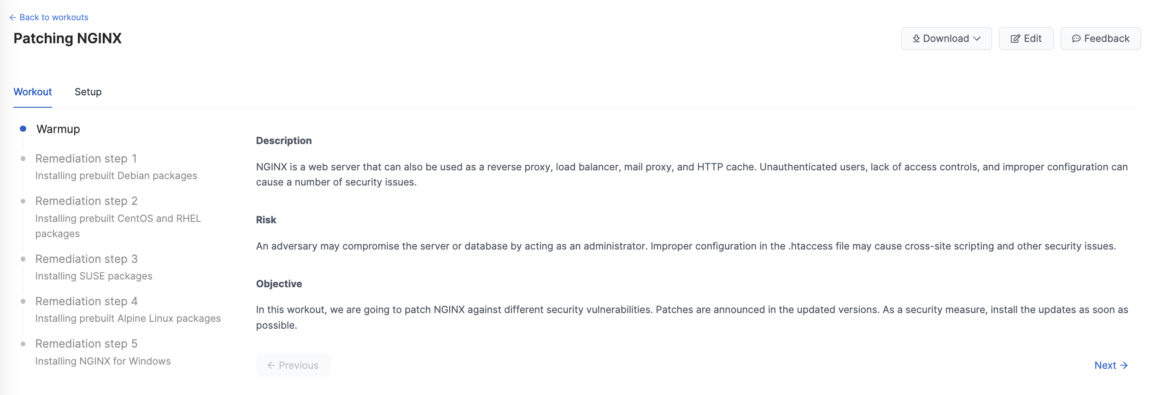Viewport: 1150px width, 395px height.
Task: Open Remediation step 2 CentOS and RHEL
Action: point(118,217)
